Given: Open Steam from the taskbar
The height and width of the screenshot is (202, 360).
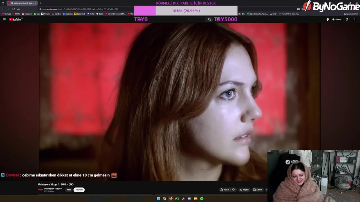Looking at the screenshot, I should [183, 199].
